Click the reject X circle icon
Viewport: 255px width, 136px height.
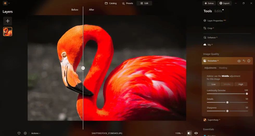click(x=25, y=133)
